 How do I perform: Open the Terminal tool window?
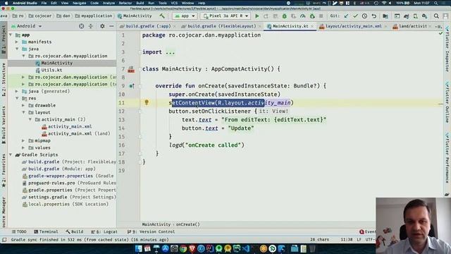pyautogui.click(x=46, y=231)
